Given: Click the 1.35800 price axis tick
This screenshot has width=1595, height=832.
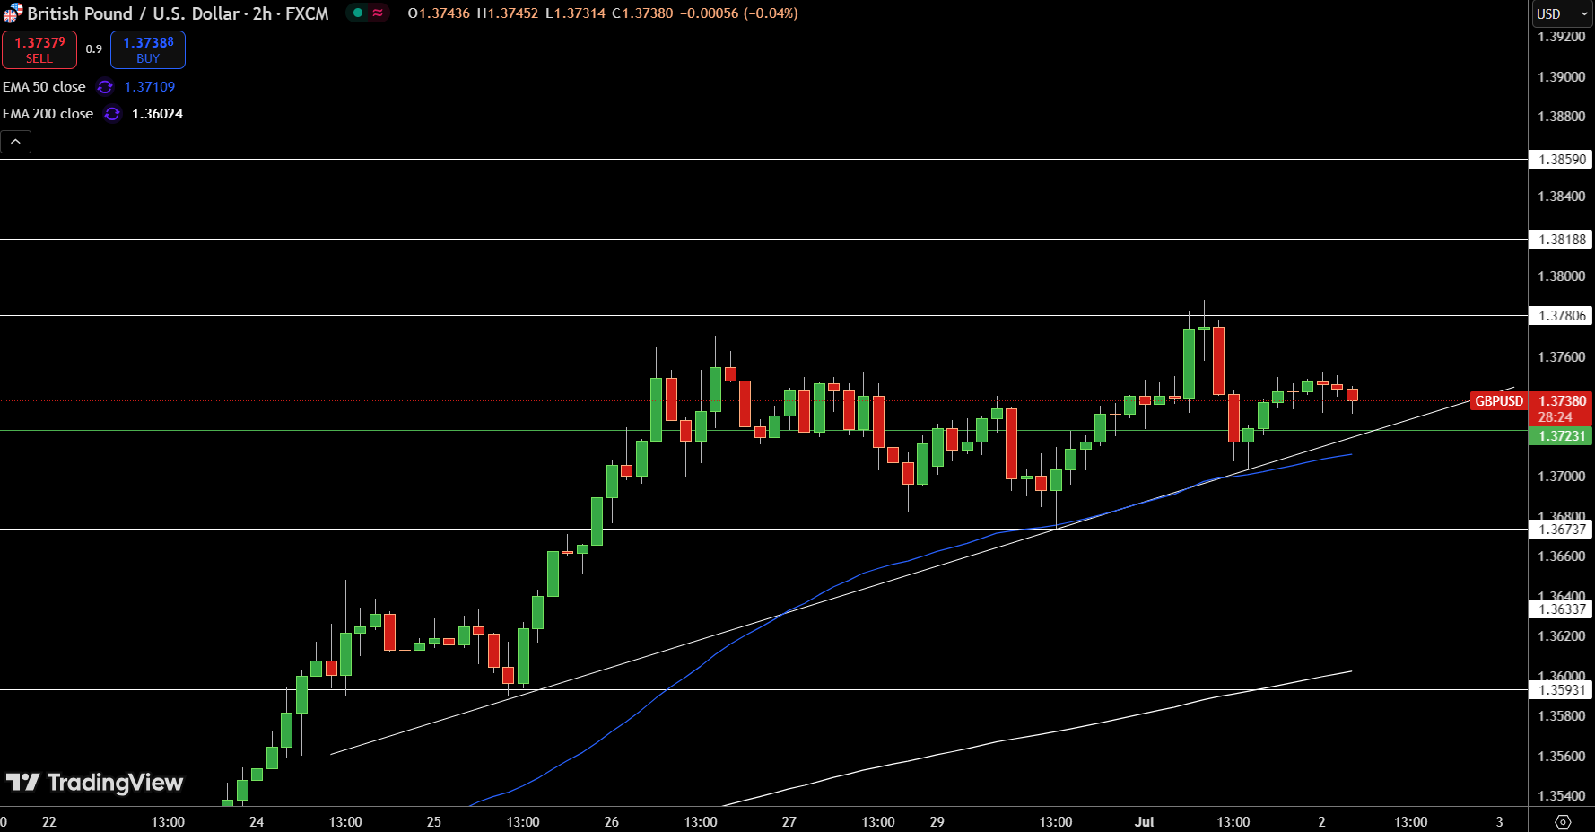Looking at the screenshot, I should pos(1561,716).
